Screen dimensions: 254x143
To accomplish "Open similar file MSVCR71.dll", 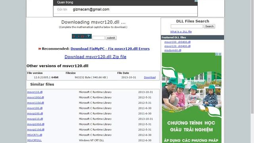I will point(35,135).
